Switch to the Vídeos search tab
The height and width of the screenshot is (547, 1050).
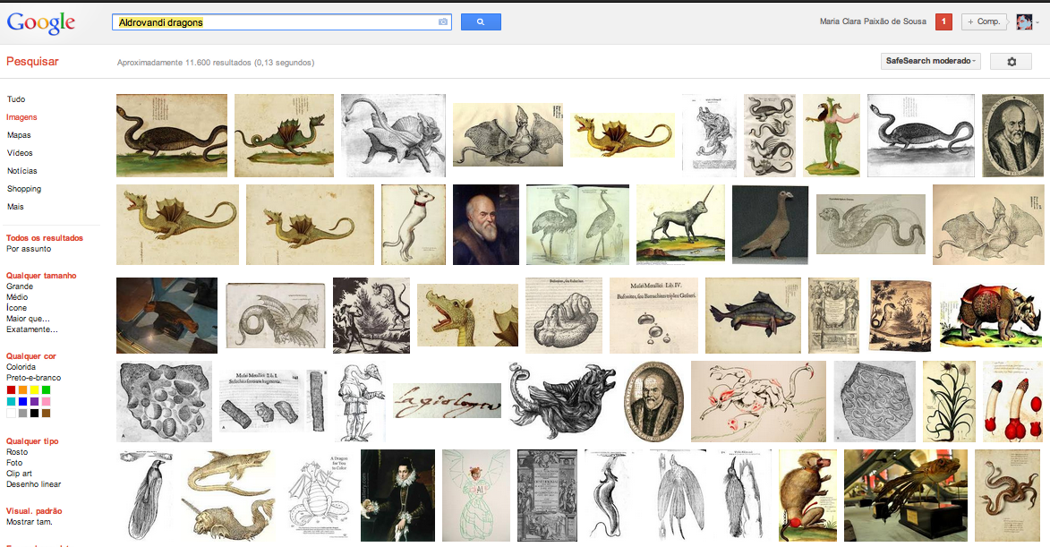pyautogui.click(x=20, y=153)
